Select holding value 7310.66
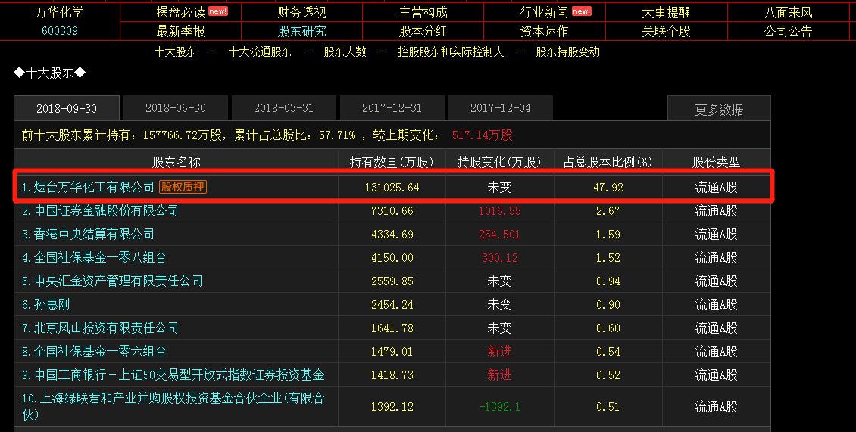This screenshot has height=432, width=856. click(392, 211)
